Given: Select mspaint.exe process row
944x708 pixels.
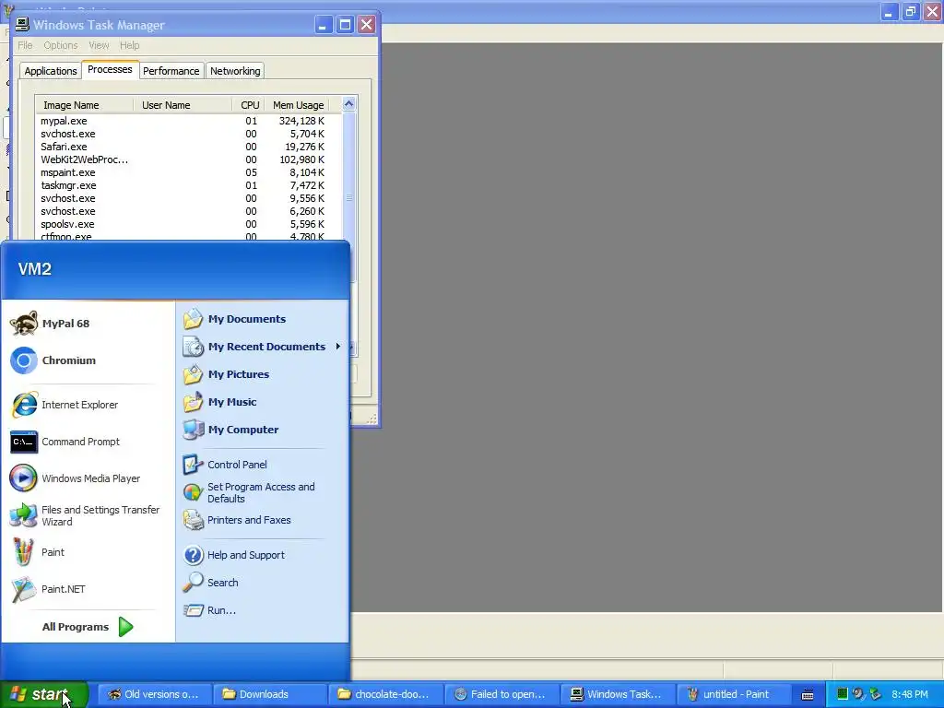Looking at the screenshot, I should (188, 172).
